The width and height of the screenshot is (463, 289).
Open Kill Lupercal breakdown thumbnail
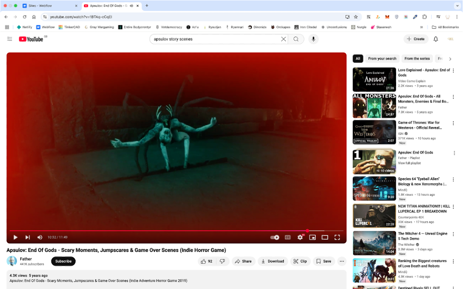point(374,216)
